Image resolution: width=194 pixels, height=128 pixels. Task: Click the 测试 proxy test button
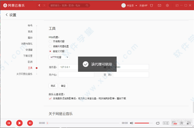(x=53, y=86)
